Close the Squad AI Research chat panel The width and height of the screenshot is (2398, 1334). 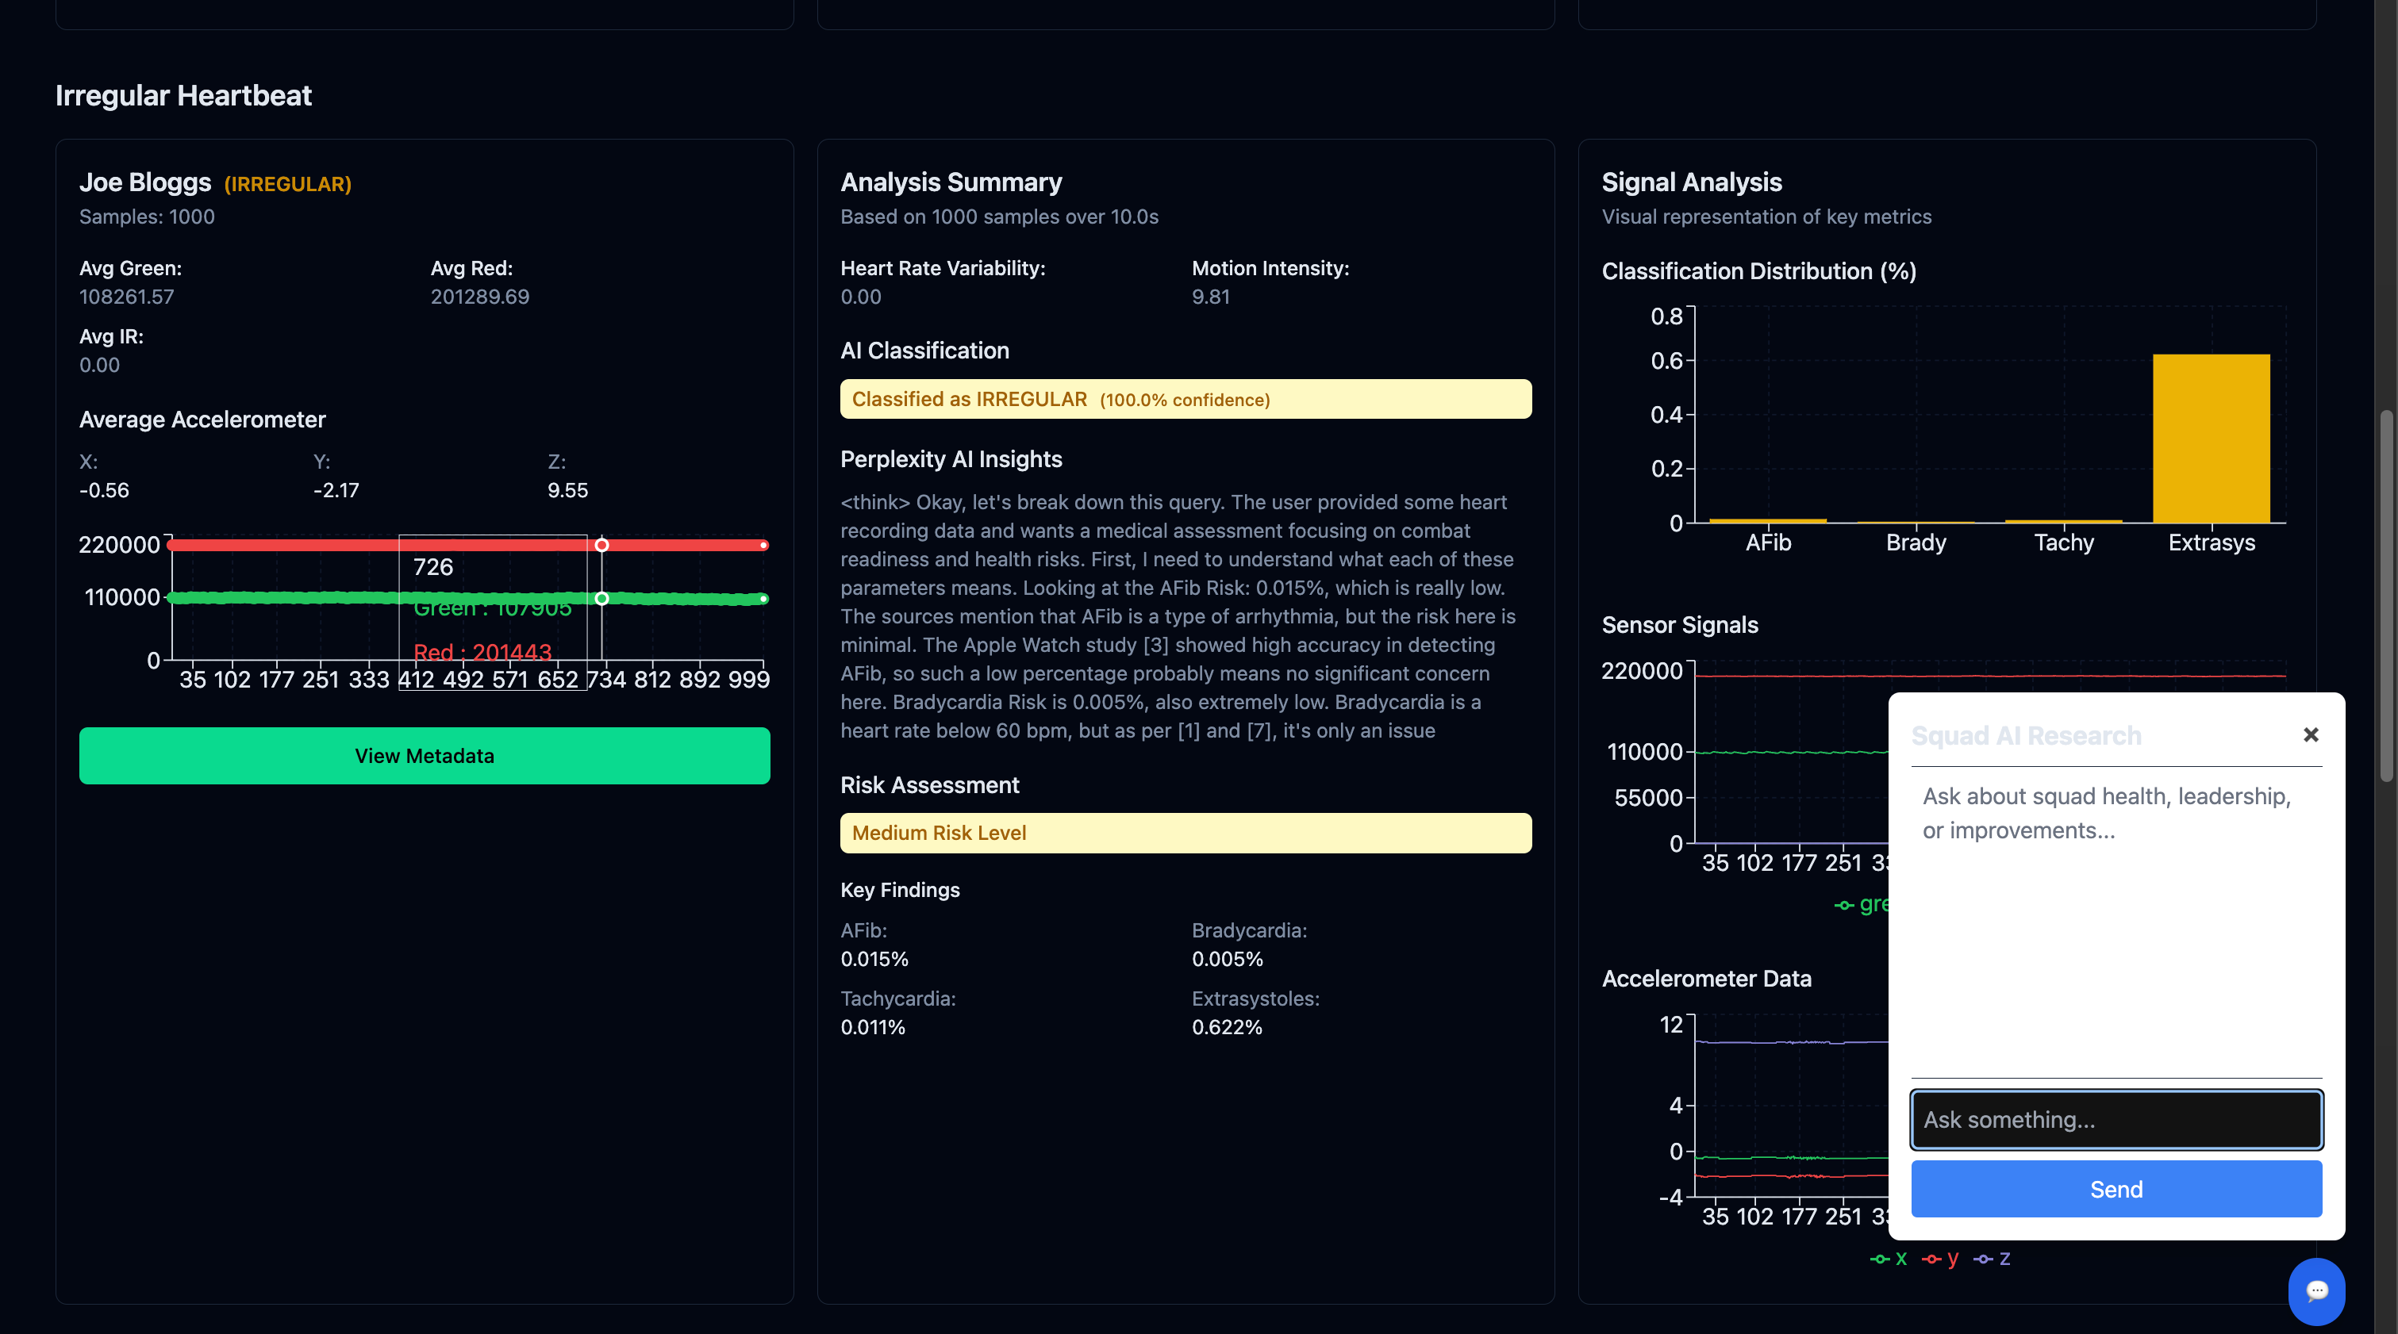[2311, 735]
